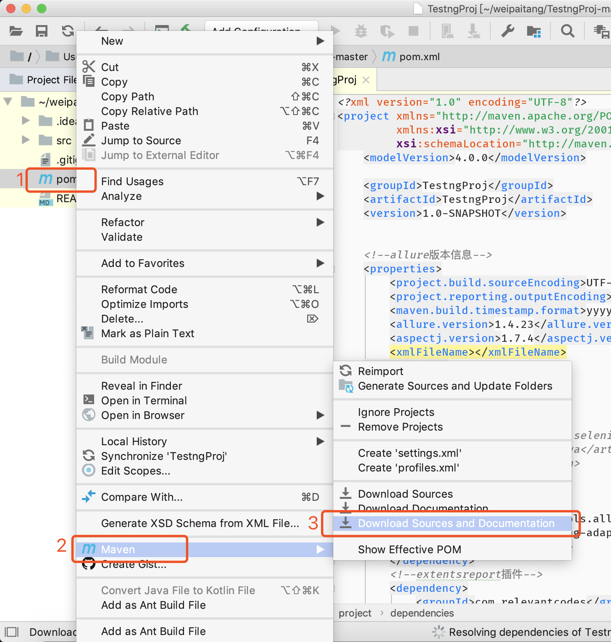
Task: Choose Create 'settings.xml' menu item
Action: coord(452,453)
